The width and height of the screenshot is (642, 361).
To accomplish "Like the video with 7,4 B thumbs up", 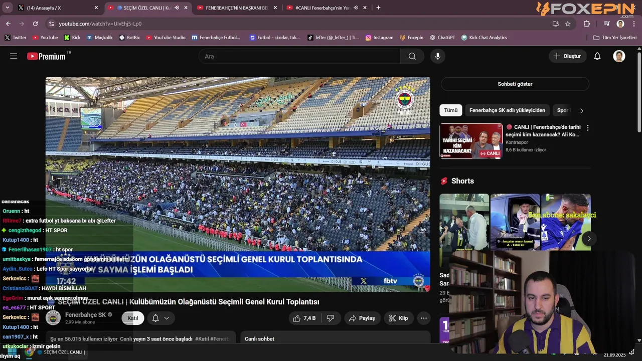I will [x=304, y=318].
